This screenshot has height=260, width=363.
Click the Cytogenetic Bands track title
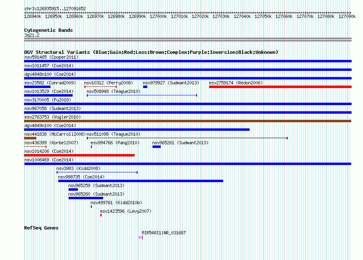pos(49,30)
